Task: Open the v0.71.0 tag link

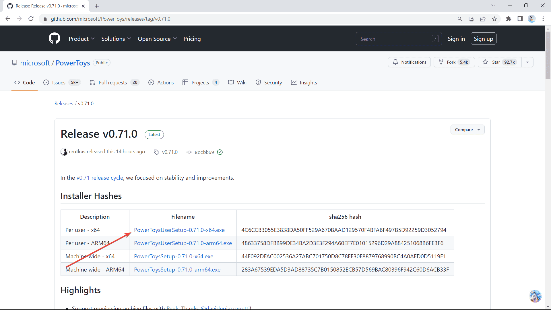Action: (x=170, y=152)
